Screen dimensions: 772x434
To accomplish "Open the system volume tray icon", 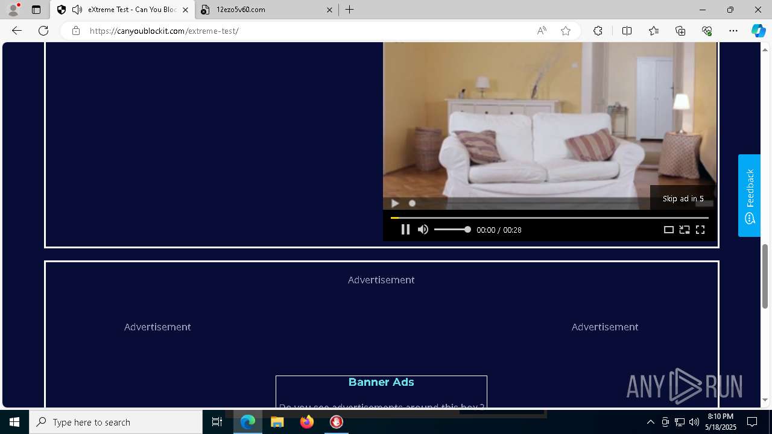I will 694,422.
